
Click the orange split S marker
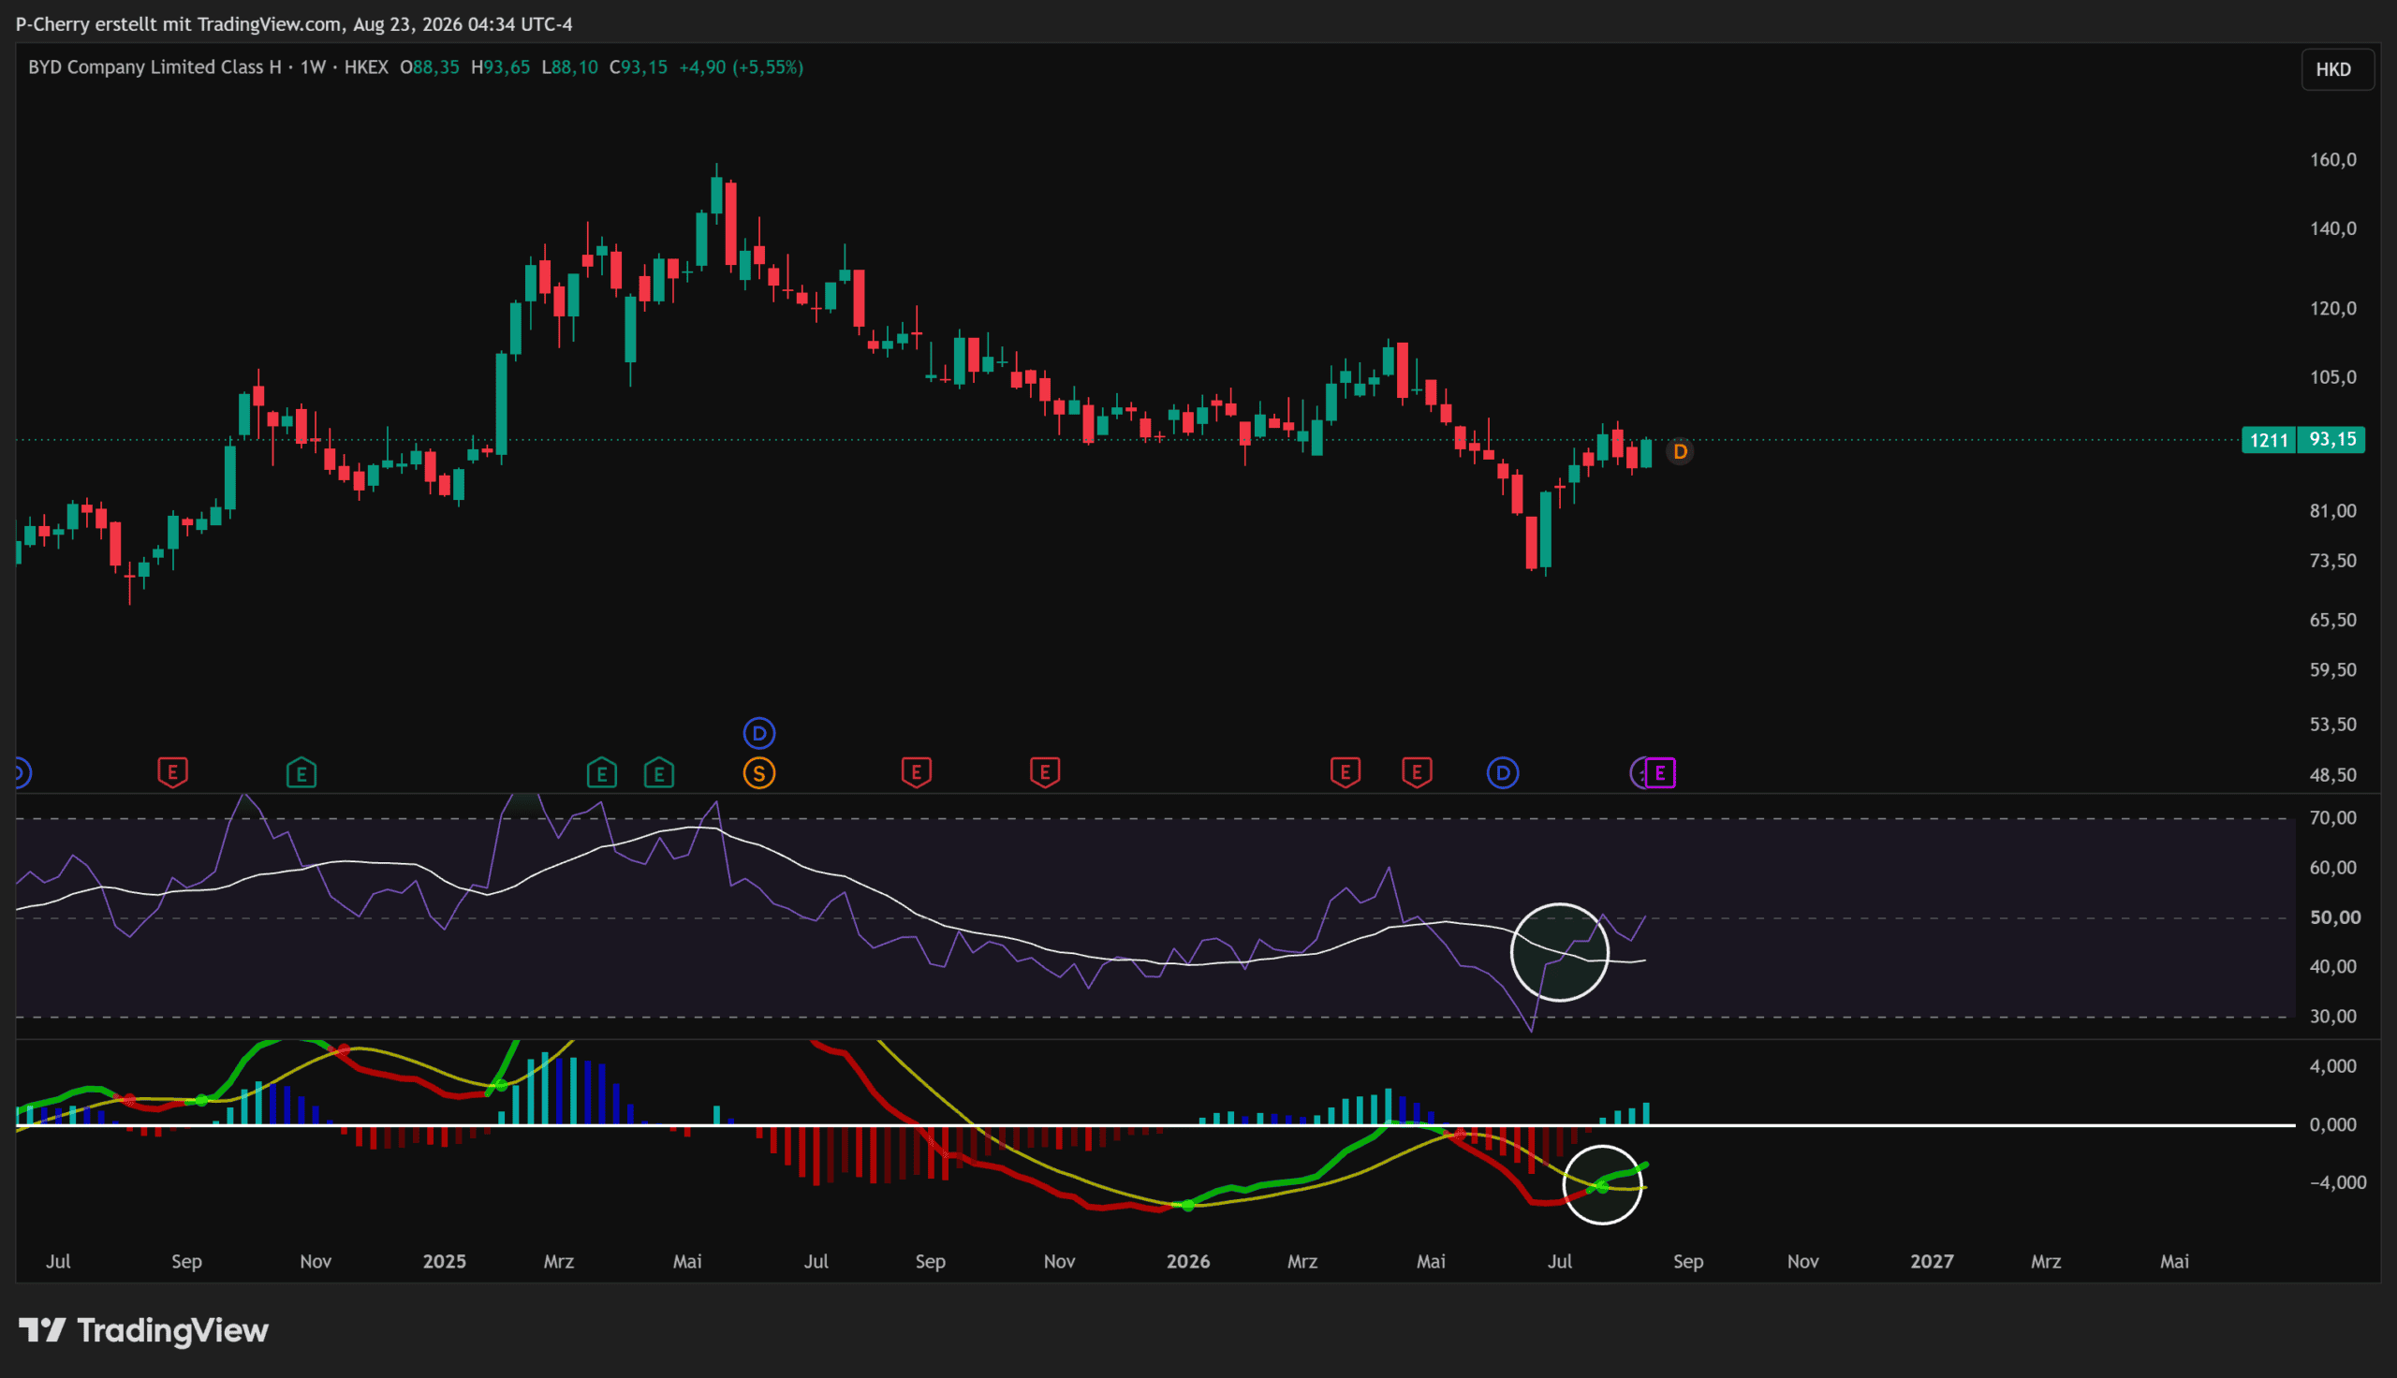click(x=759, y=773)
